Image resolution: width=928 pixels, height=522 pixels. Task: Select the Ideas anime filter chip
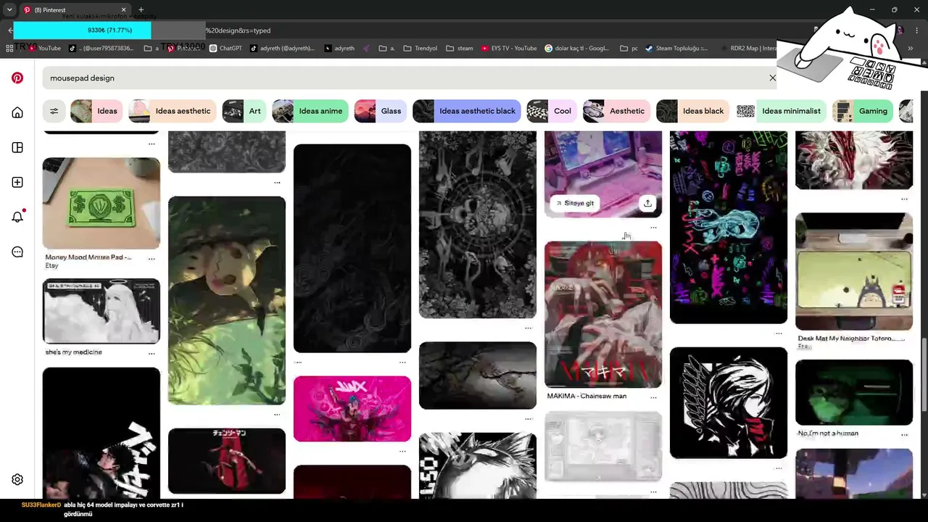click(309, 111)
